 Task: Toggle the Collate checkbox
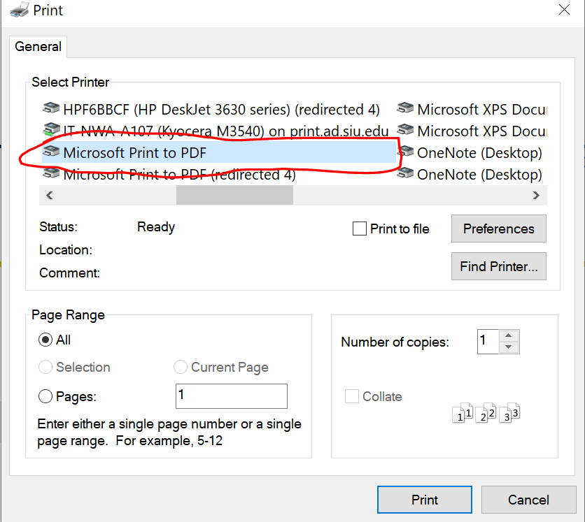pyautogui.click(x=352, y=396)
